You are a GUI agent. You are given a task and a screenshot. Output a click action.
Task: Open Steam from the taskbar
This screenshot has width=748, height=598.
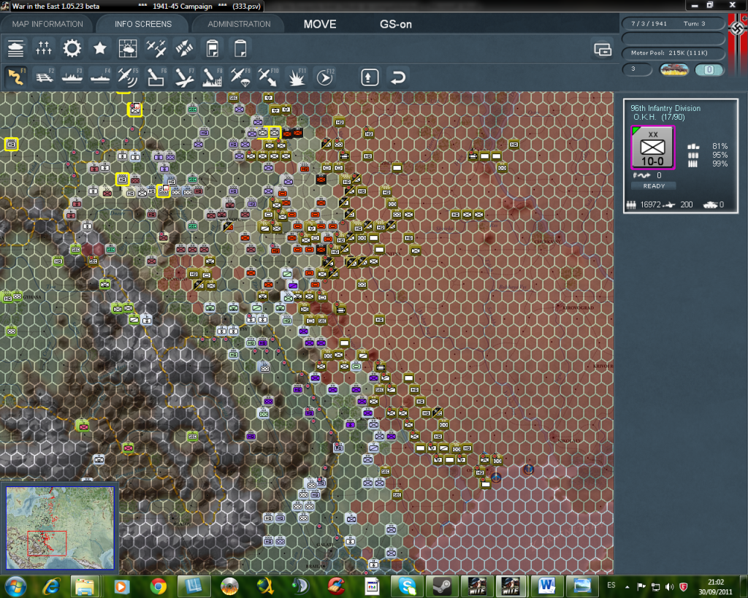(442, 586)
